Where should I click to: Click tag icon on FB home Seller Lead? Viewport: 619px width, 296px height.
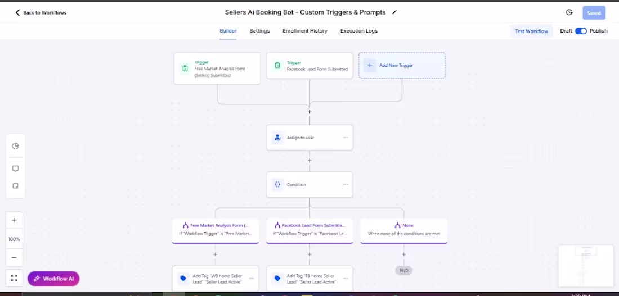click(x=277, y=278)
